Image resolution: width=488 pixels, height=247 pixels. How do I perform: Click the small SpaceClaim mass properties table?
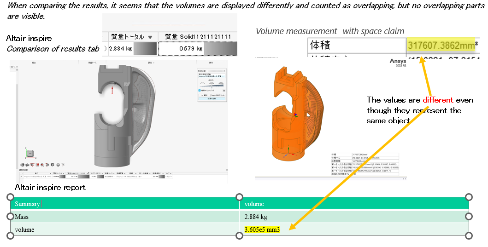click(365, 164)
